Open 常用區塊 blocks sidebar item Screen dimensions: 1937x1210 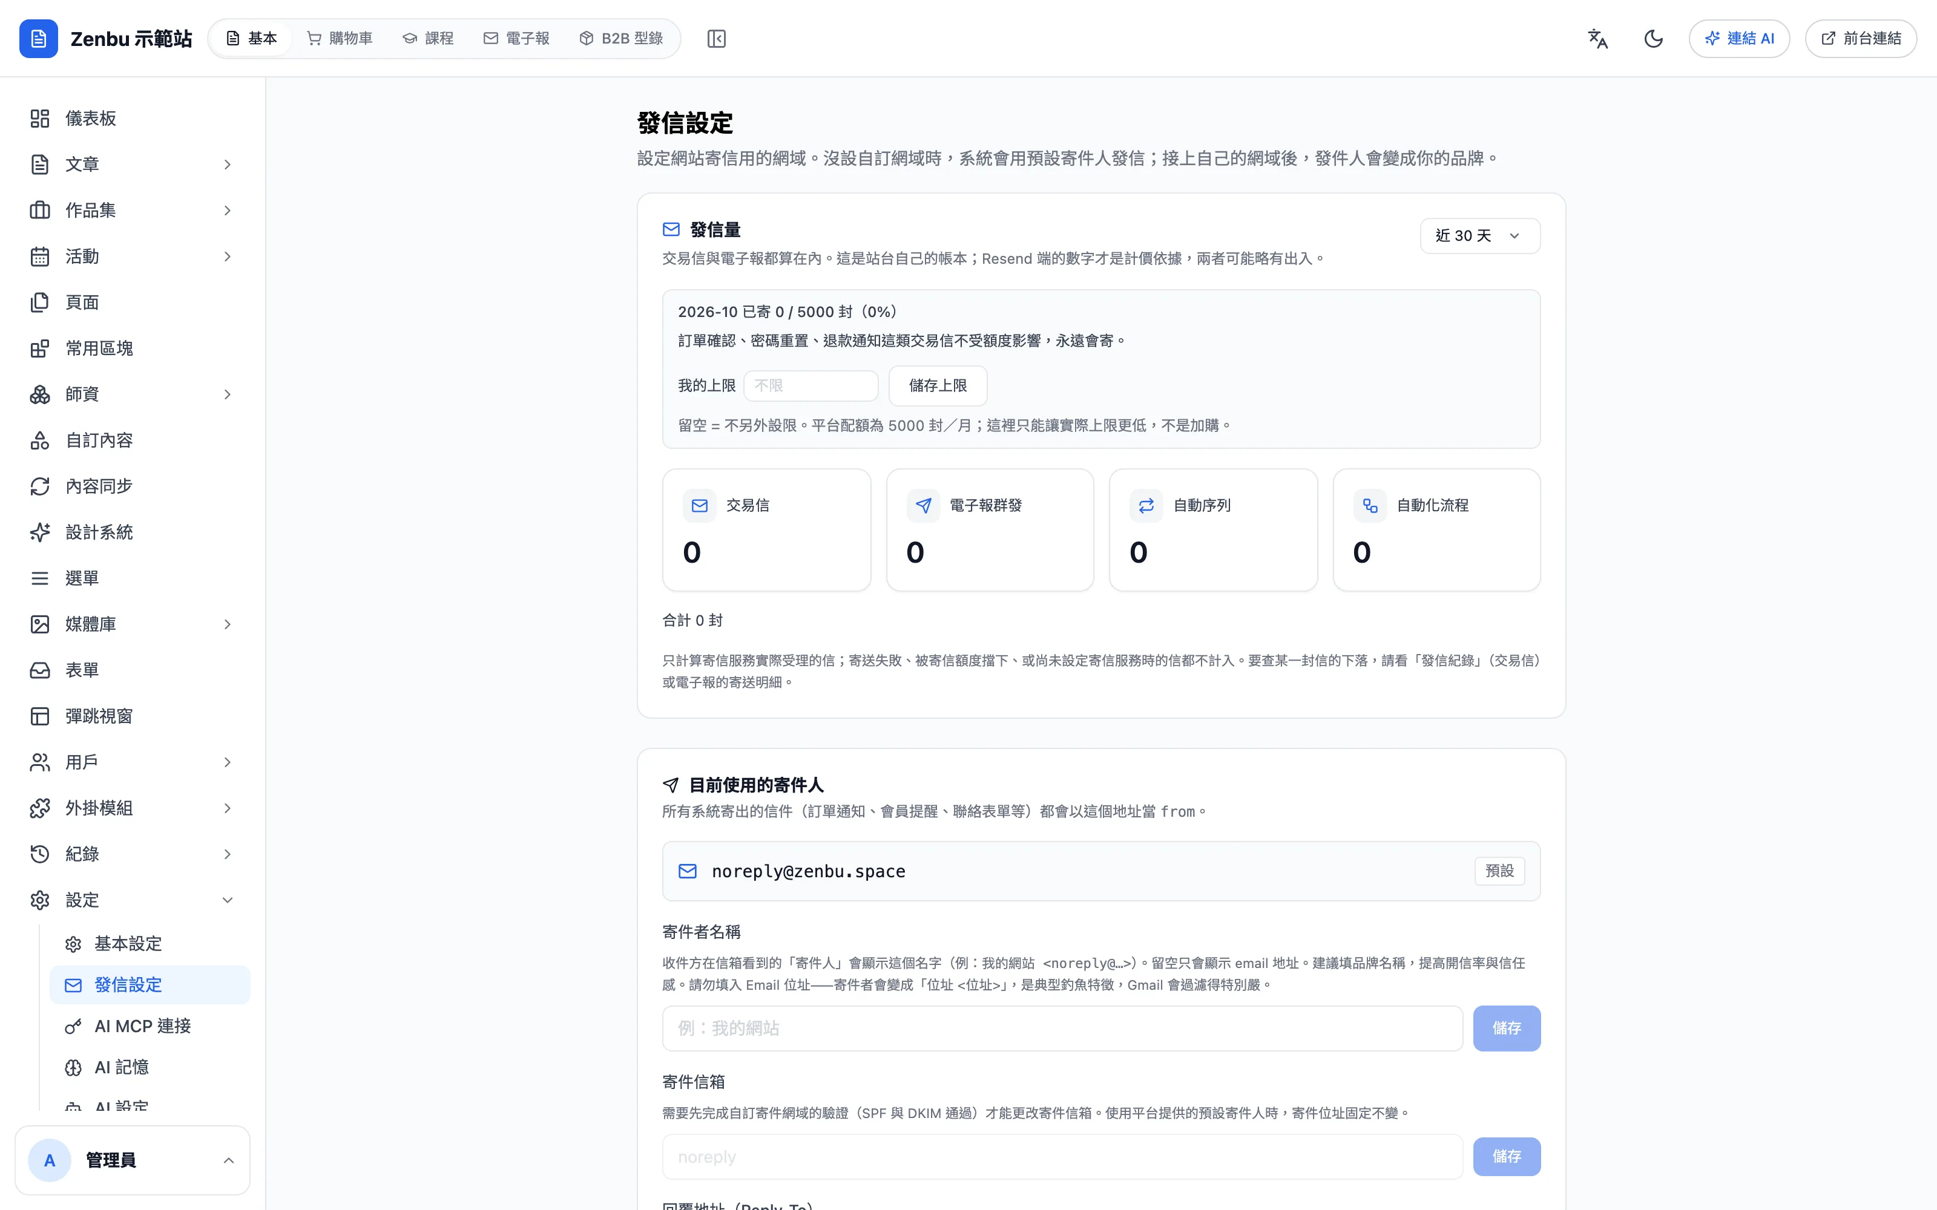tap(133, 348)
